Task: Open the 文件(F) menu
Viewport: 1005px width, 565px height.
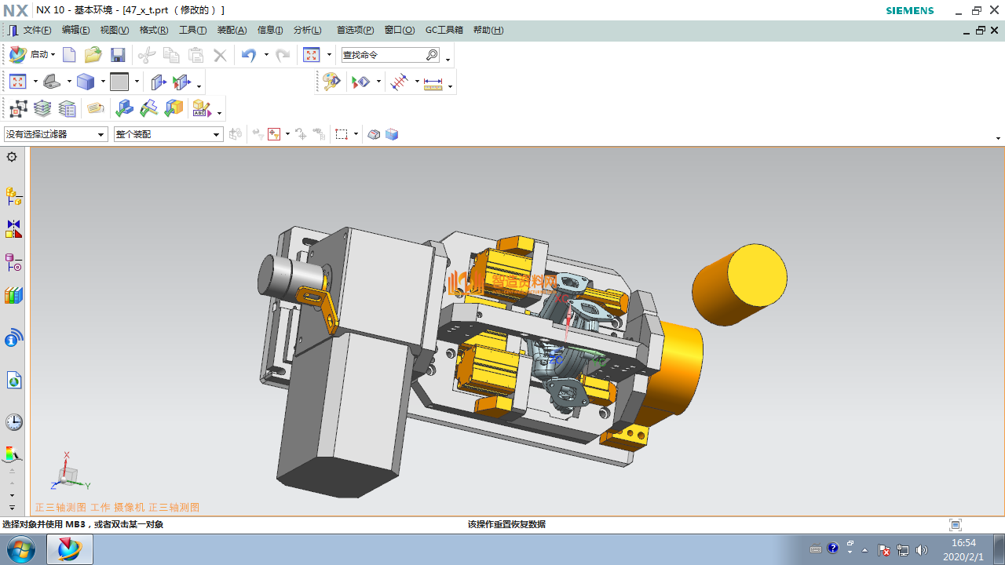Action: pyautogui.click(x=36, y=30)
